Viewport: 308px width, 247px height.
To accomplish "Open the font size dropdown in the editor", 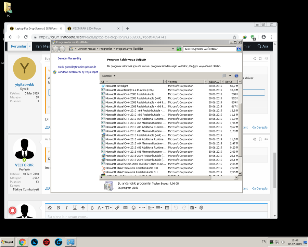I will click(108, 208).
